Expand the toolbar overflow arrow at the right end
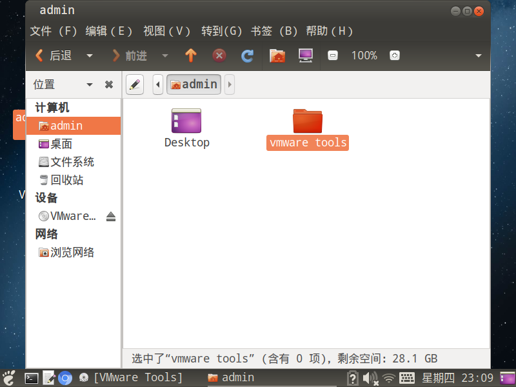 tap(479, 56)
